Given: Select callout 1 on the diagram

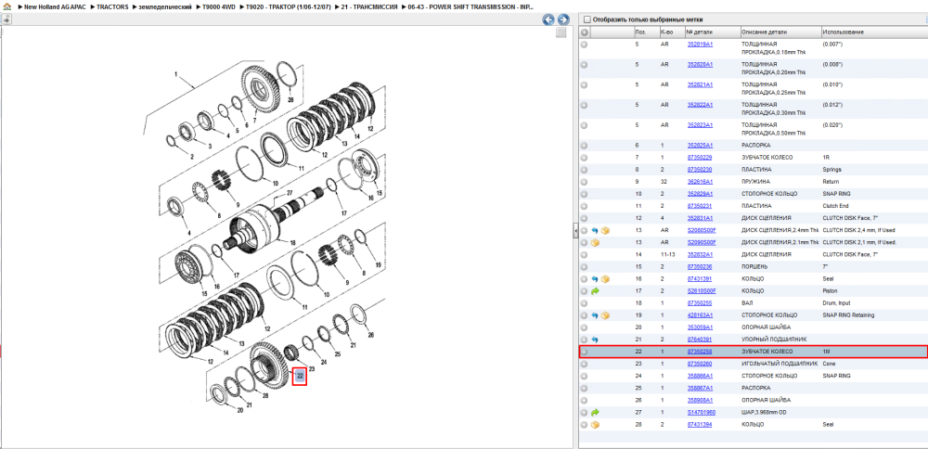Looking at the screenshot, I should (175, 74).
